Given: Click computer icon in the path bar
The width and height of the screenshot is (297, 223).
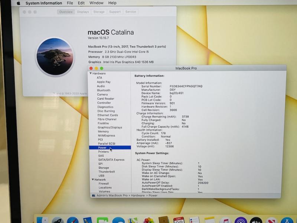Looking at the screenshot, I should click(x=94, y=195).
